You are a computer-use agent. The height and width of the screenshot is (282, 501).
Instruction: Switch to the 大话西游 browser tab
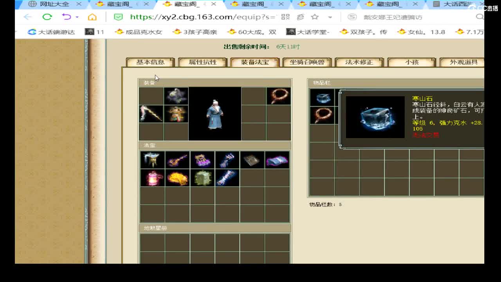coord(457,4)
